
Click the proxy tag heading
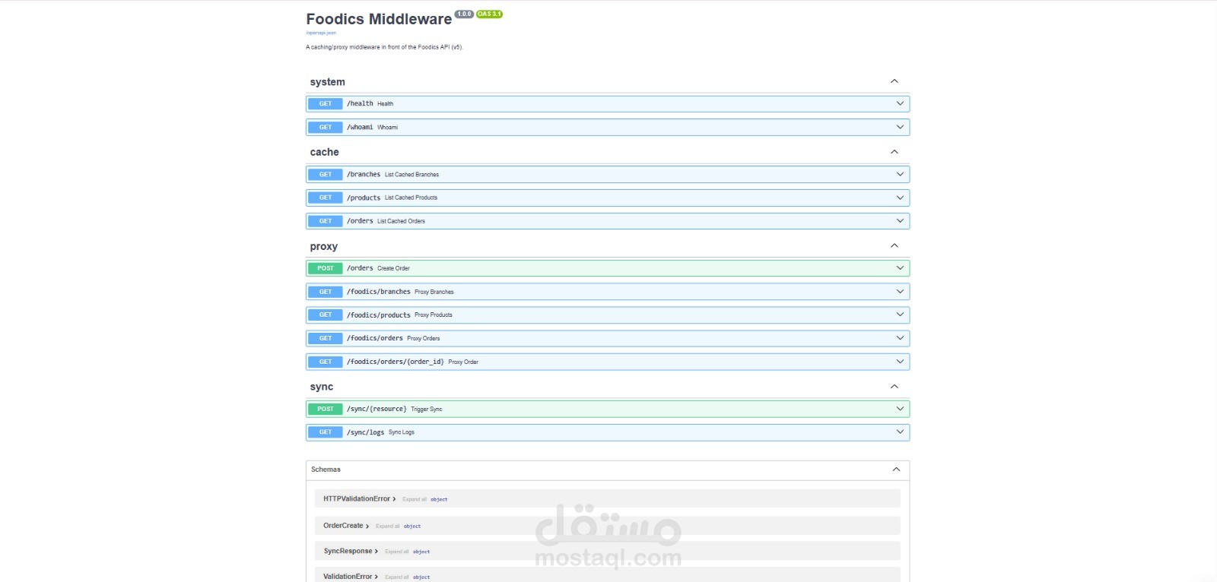pos(323,246)
